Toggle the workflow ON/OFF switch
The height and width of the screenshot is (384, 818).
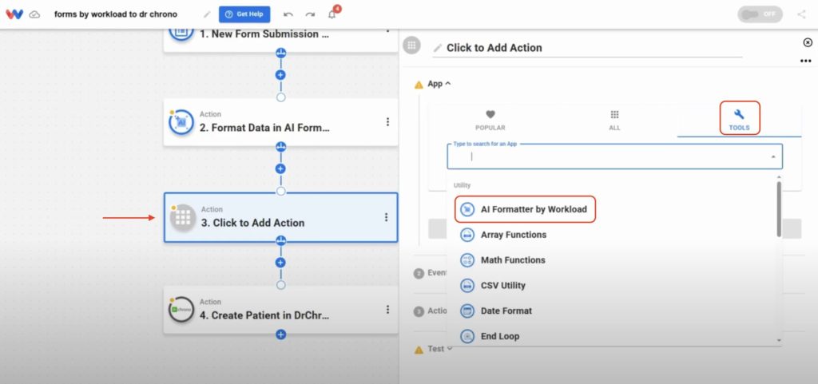coord(760,14)
